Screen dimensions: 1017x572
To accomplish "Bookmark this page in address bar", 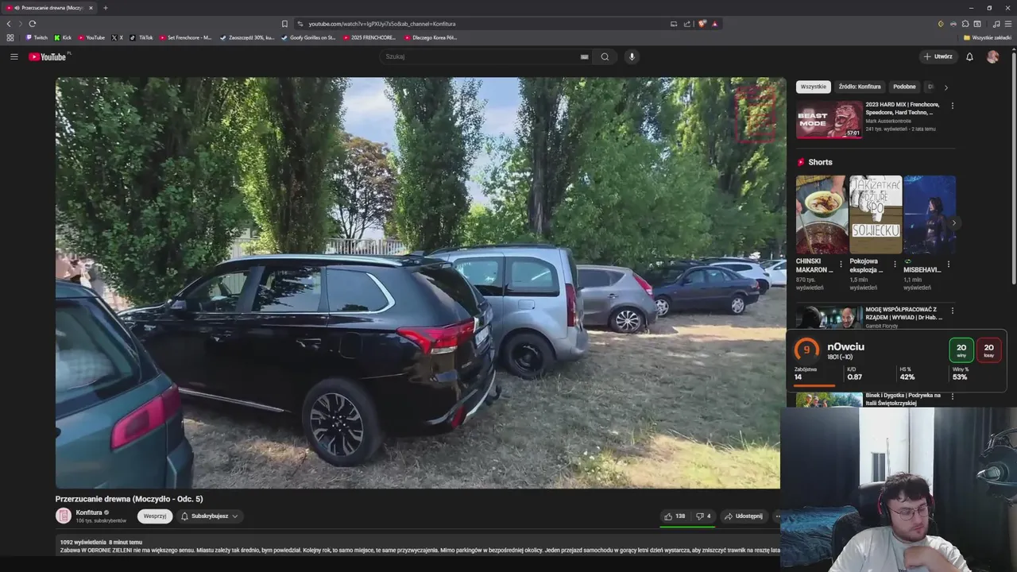I will click(284, 24).
